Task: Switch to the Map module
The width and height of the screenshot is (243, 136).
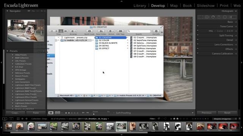Action: [x=174, y=6]
